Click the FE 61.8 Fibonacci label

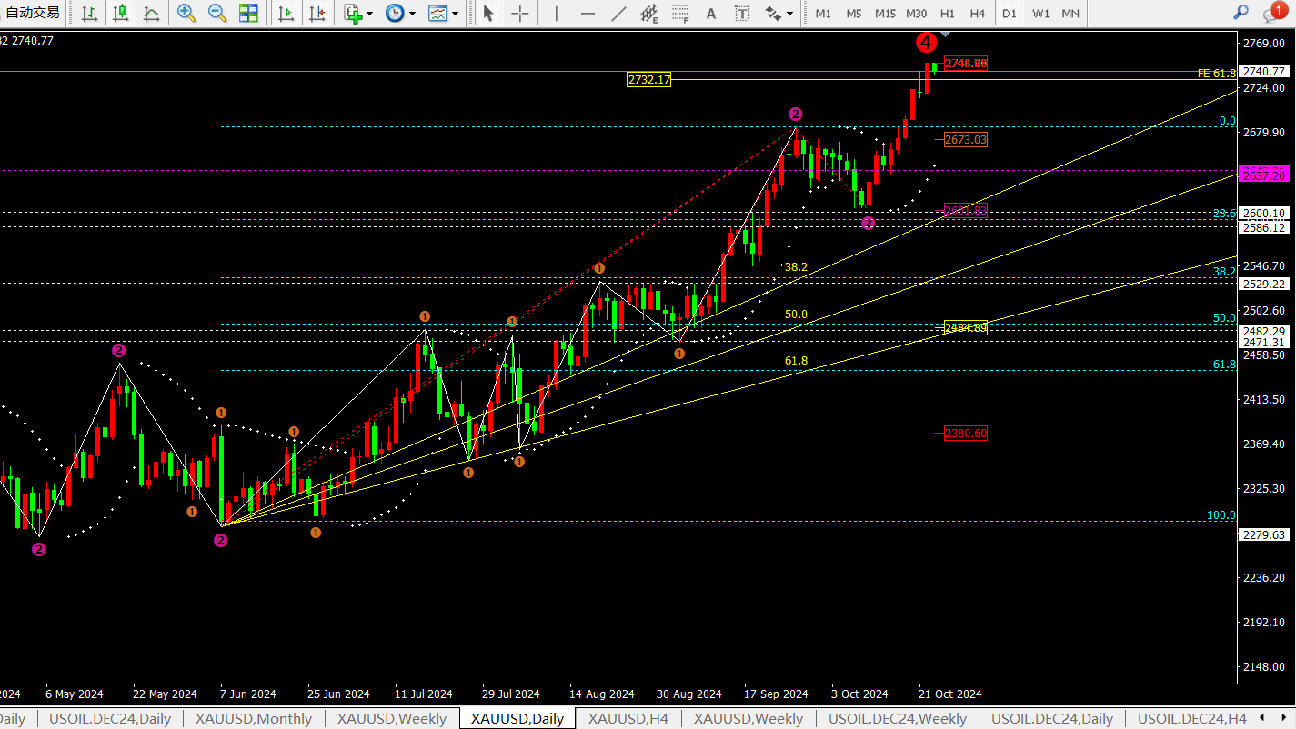[x=1216, y=73]
